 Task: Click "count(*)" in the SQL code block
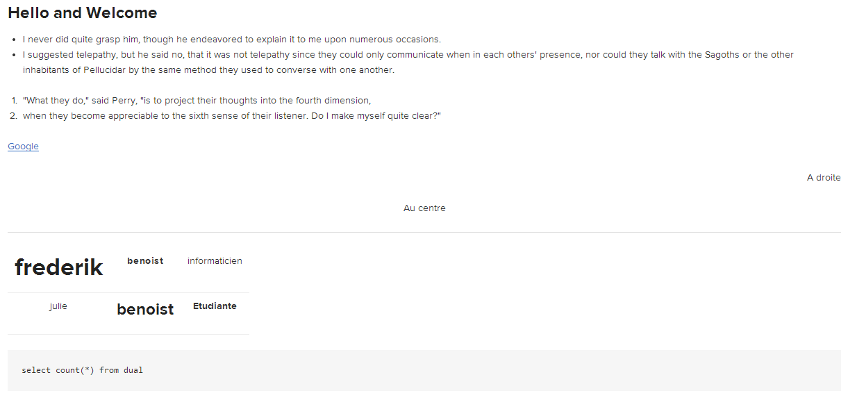click(75, 370)
